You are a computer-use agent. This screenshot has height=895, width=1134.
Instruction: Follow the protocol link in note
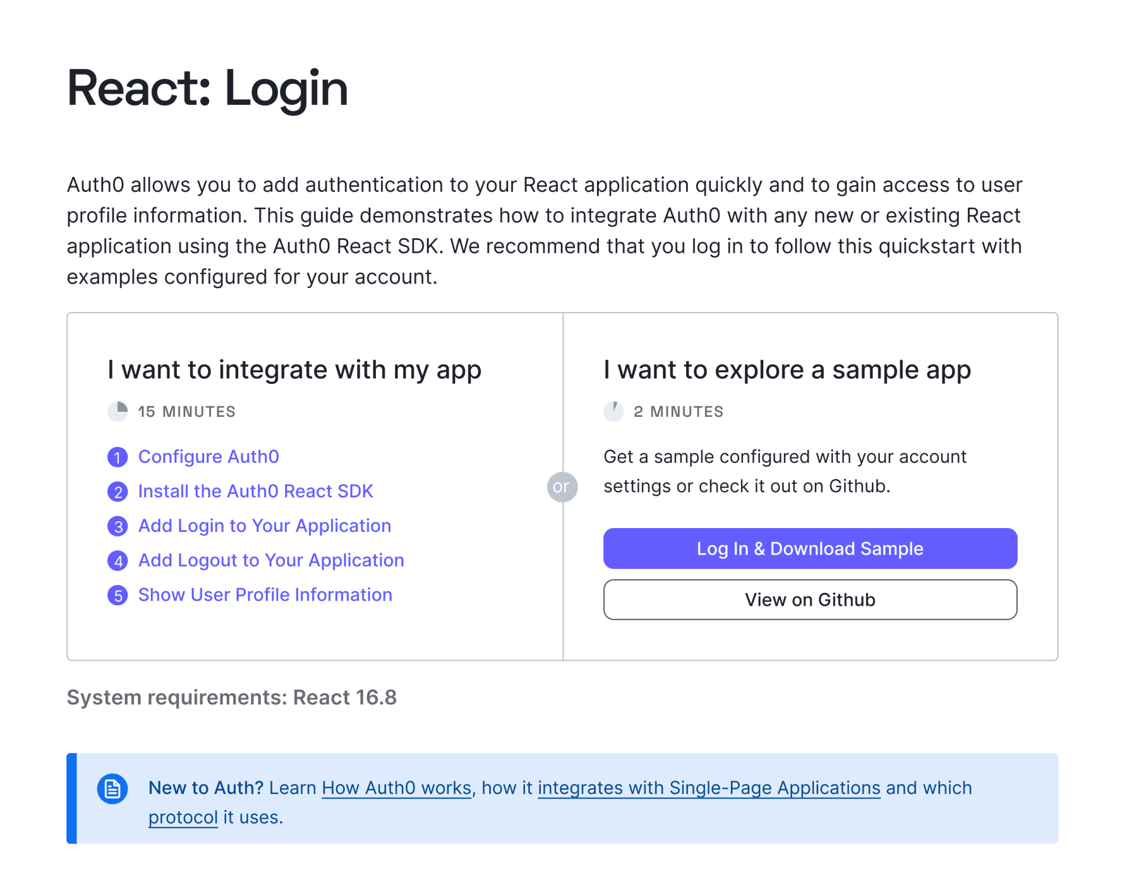pos(183,817)
